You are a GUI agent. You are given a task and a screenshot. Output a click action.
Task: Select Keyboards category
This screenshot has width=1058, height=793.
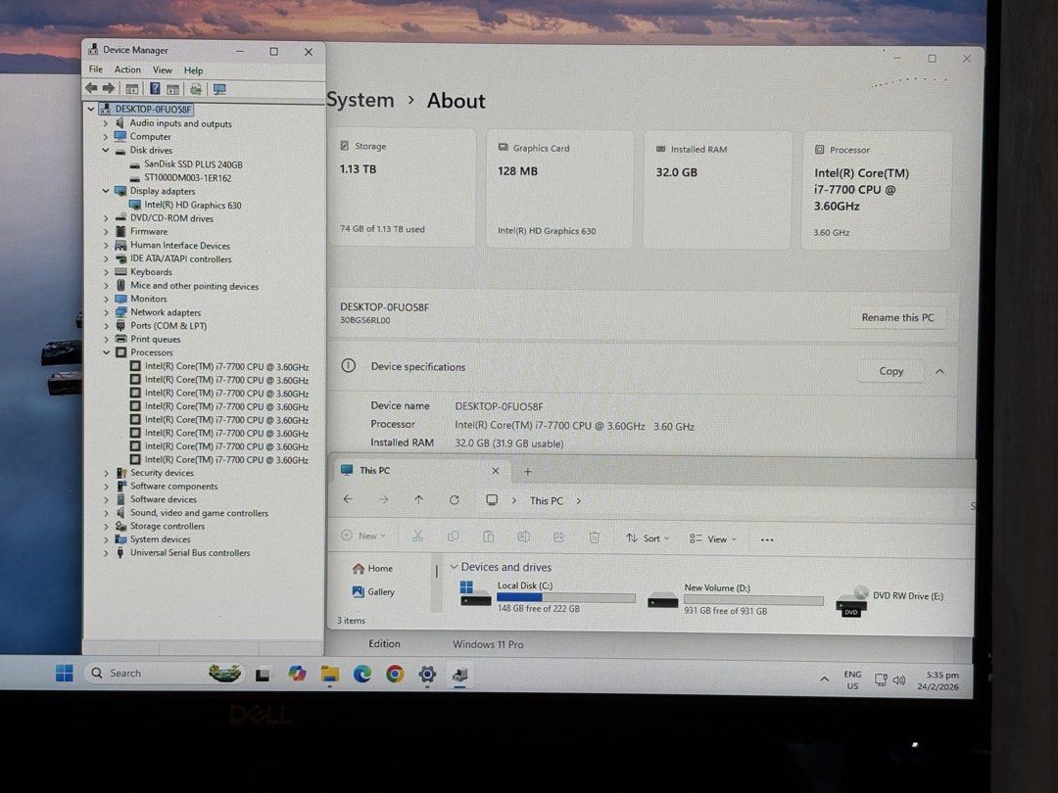click(151, 272)
